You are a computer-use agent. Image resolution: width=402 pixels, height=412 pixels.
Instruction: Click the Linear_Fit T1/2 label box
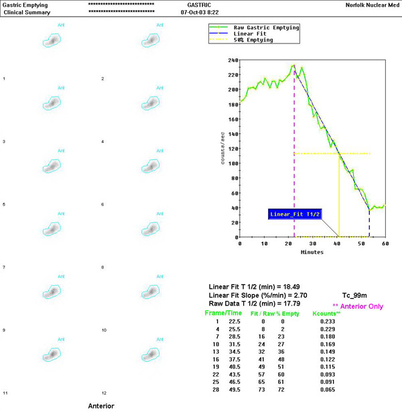coord(295,214)
